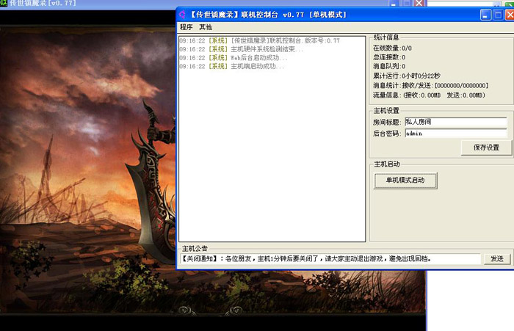Click the game window icon at top-left
The width and height of the screenshot is (514, 331).
pos(4,3)
